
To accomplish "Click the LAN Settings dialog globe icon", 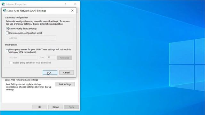I will pyautogui.click(x=5, y=11).
